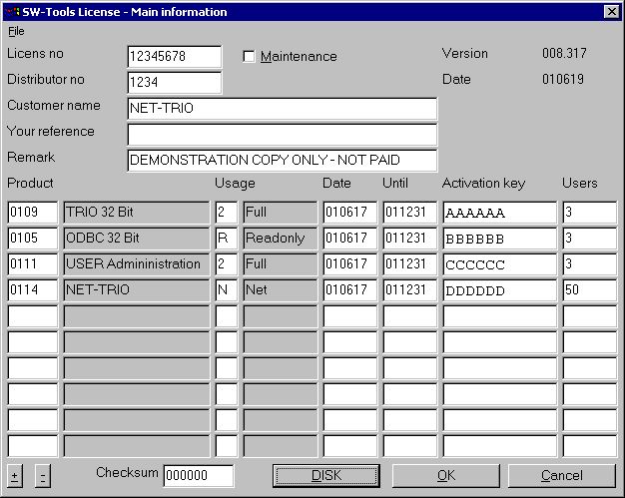
Task: Click the Remark text field
Action: (x=282, y=161)
